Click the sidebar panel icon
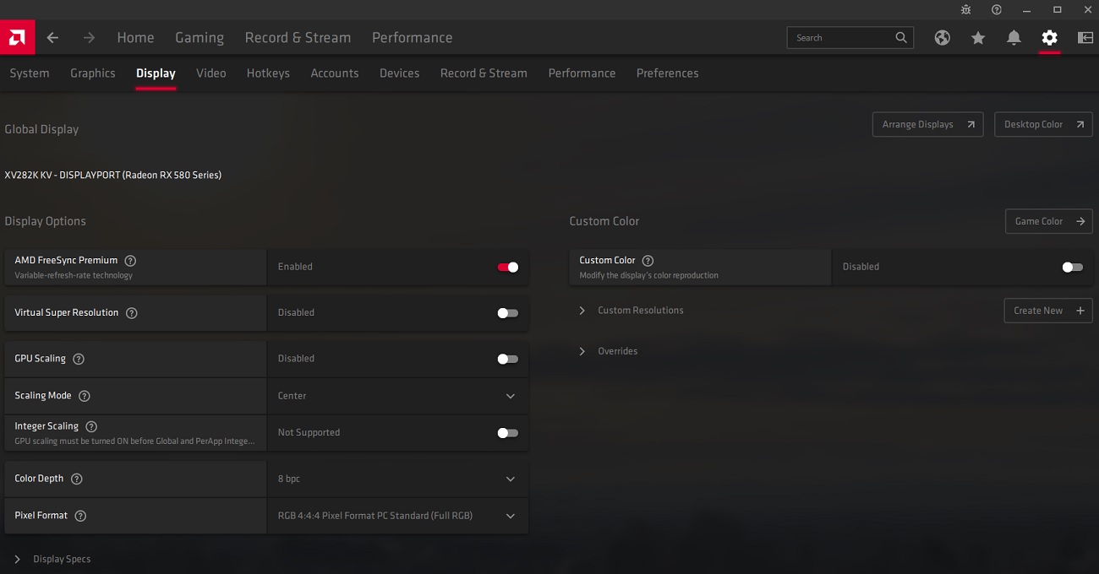 1085,37
